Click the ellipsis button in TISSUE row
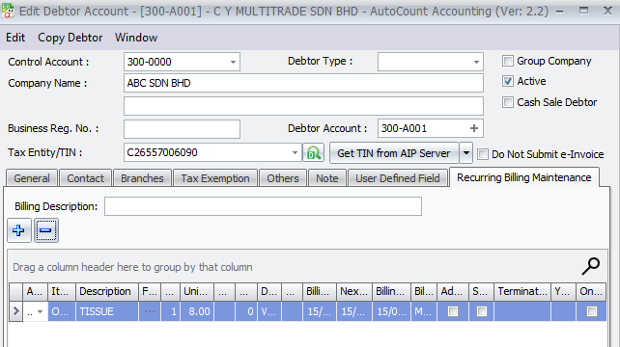 [x=150, y=311]
